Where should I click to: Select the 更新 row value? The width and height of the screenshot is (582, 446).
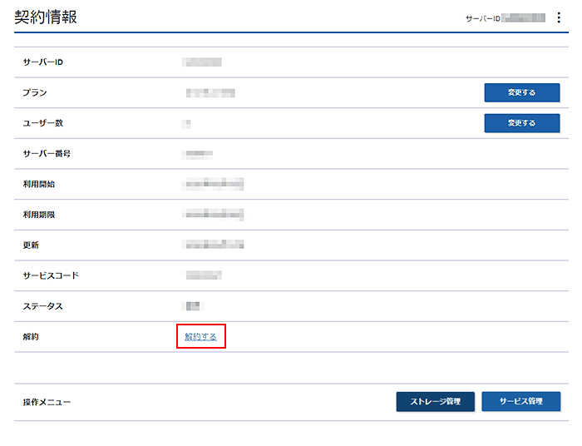pos(215,245)
